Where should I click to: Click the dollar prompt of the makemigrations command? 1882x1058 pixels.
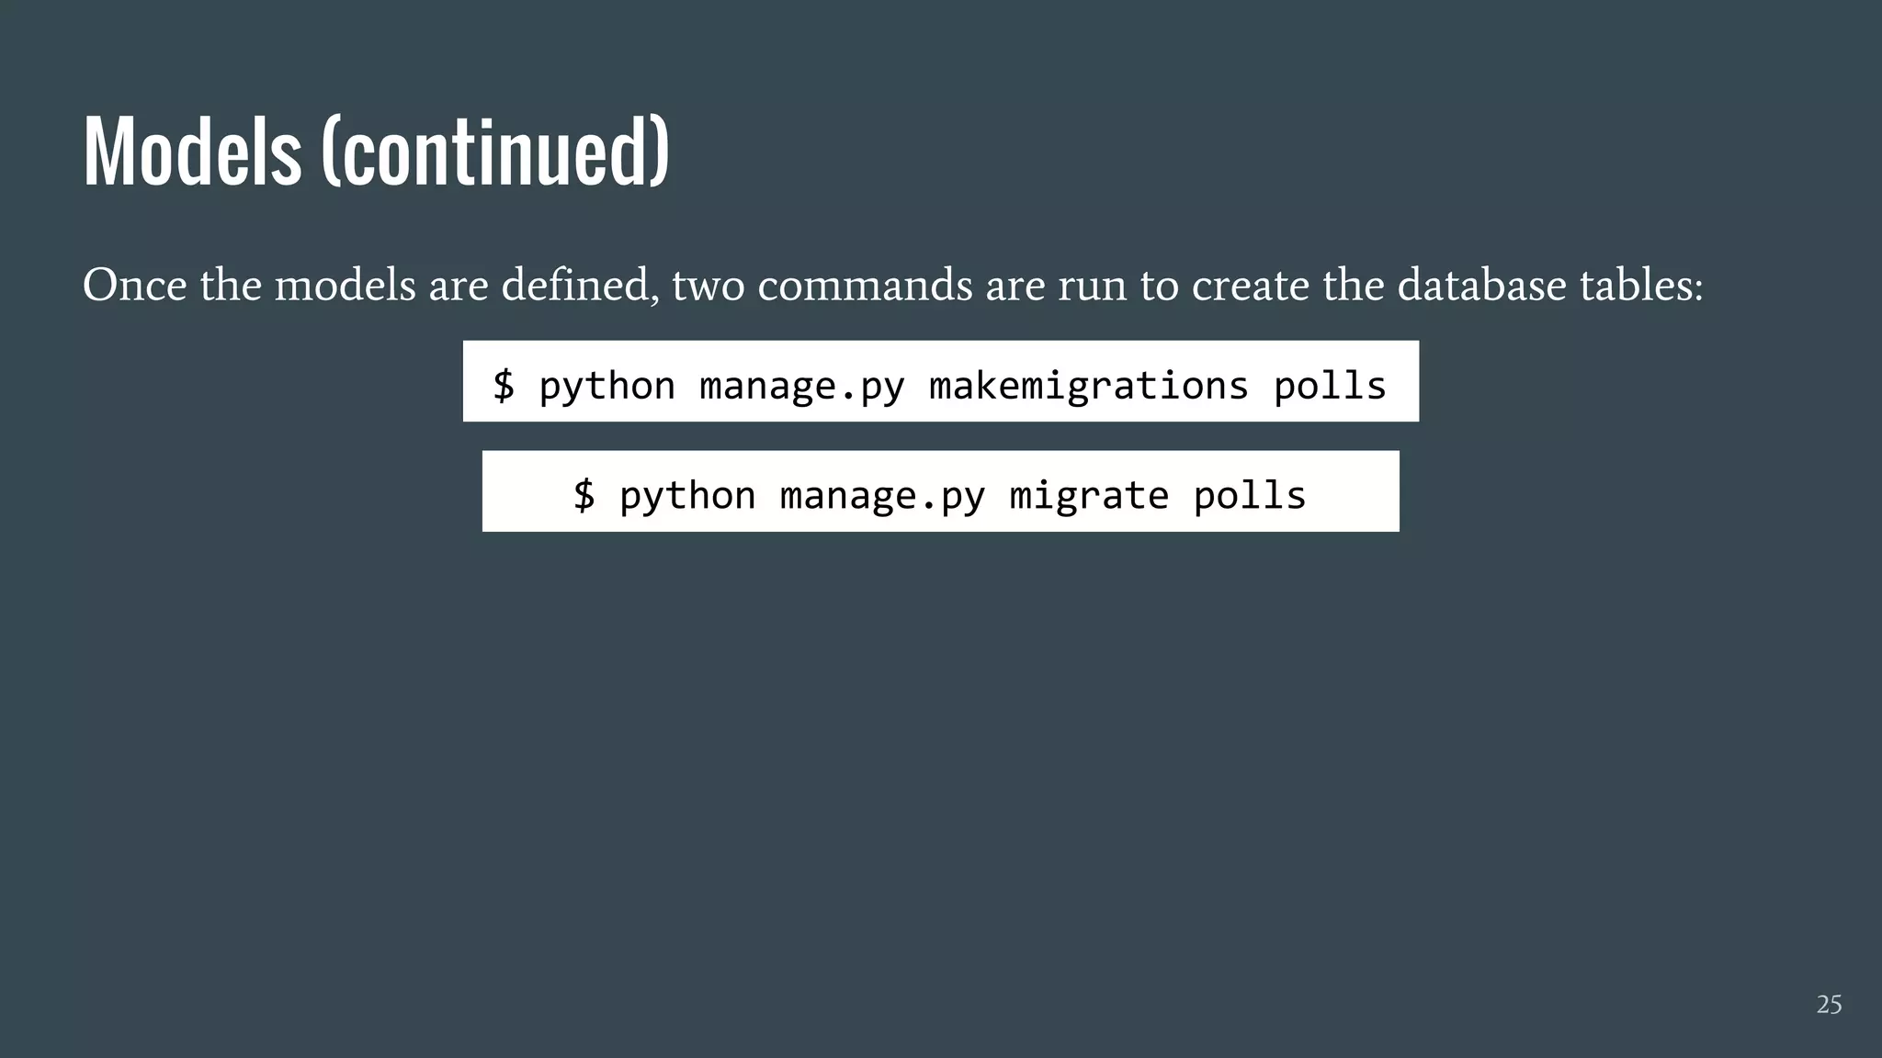504,386
